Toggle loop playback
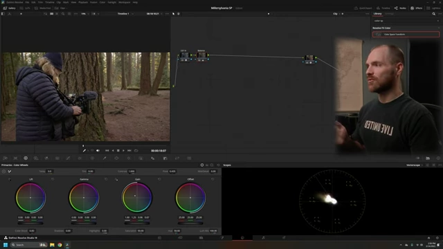Image resolution: width=443 pixels, height=249 pixels. pos(136,151)
